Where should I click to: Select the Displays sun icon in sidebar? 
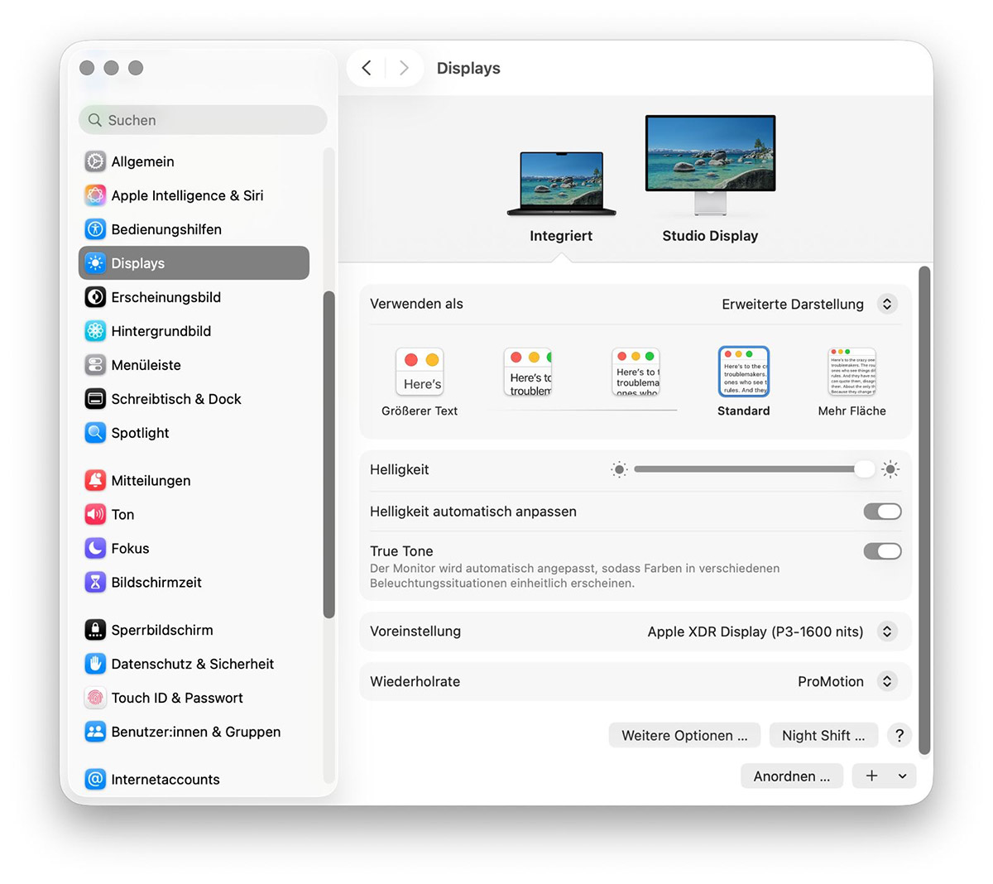click(95, 263)
